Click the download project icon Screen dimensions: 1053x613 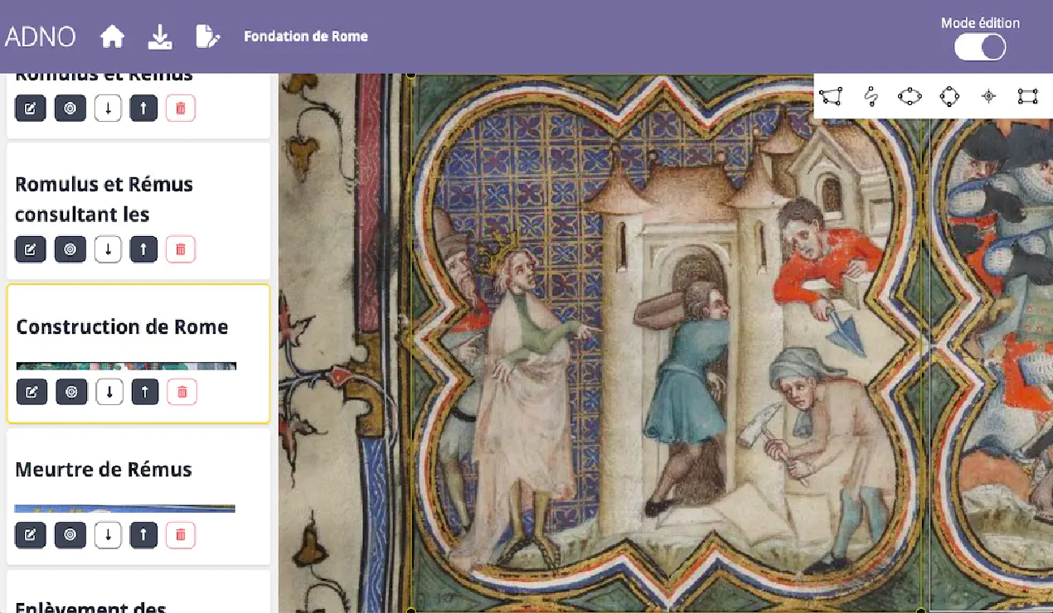coord(160,36)
